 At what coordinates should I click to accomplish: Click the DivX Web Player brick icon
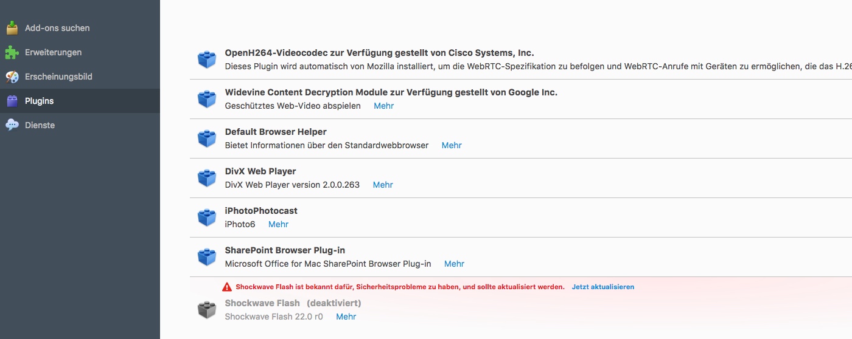point(207,178)
